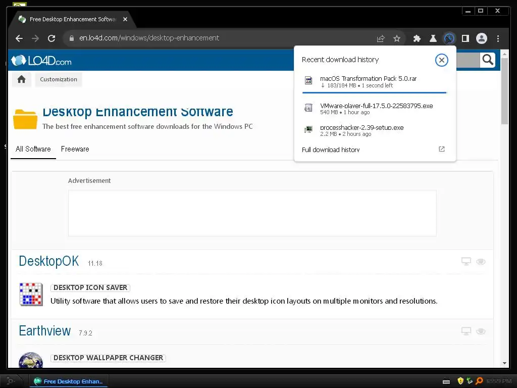Click the VMware installer file icon
Viewport: 517px width, 388px height.
click(x=308, y=108)
